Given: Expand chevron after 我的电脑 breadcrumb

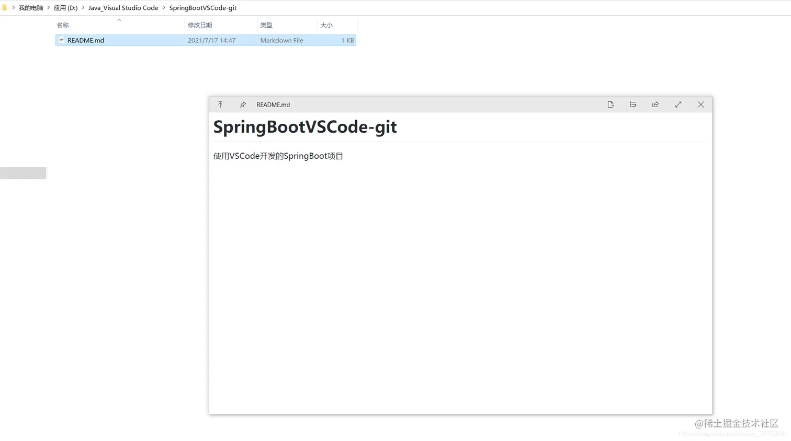Looking at the screenshot, I should coord(49,8).
